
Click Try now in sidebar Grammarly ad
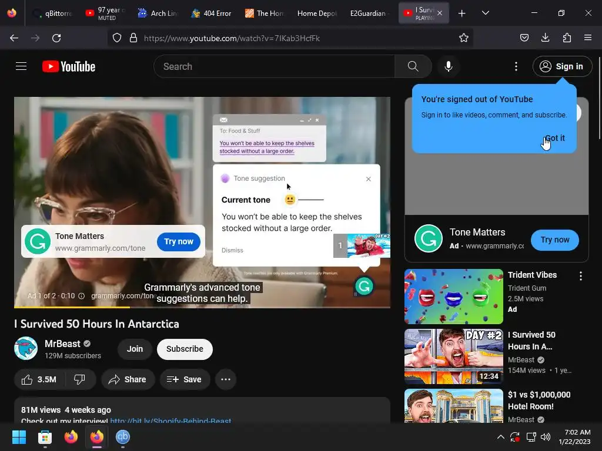pyautogui.click(x=555, y=240)
